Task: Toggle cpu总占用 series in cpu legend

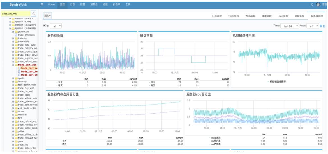Action: (x=214, y=138)
